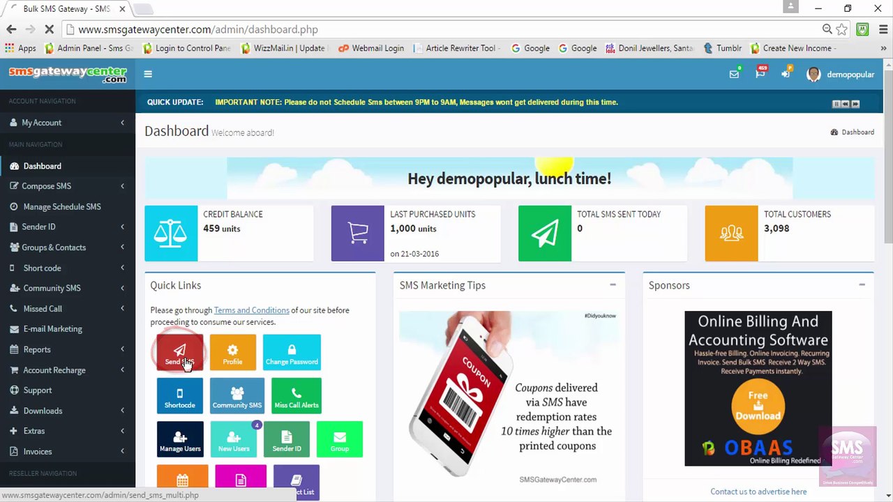
Task: Open the Change Password tile
Action: tap(292, 352)
